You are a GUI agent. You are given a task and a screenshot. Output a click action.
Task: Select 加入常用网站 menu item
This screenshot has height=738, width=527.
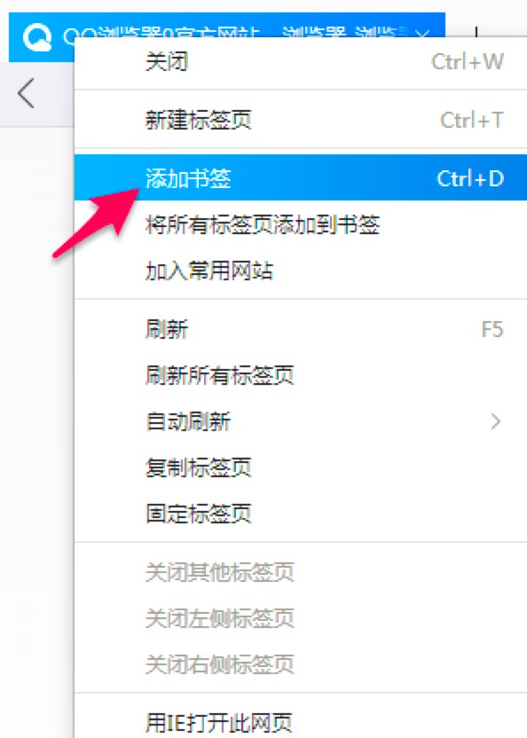coord(301,271)
